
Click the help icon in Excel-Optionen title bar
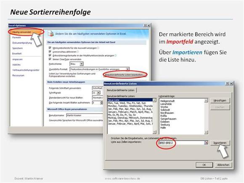click(x=145, y=25)
